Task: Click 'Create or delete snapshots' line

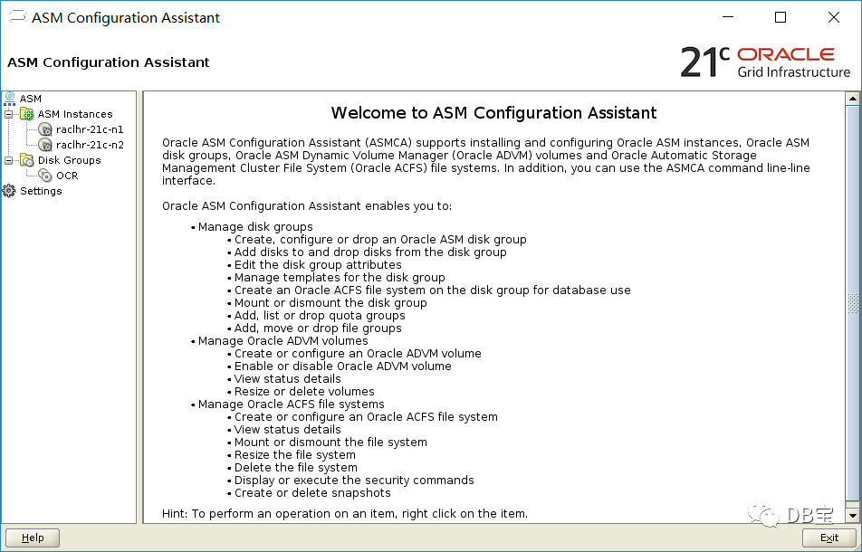Action: [x=312, y=492]
